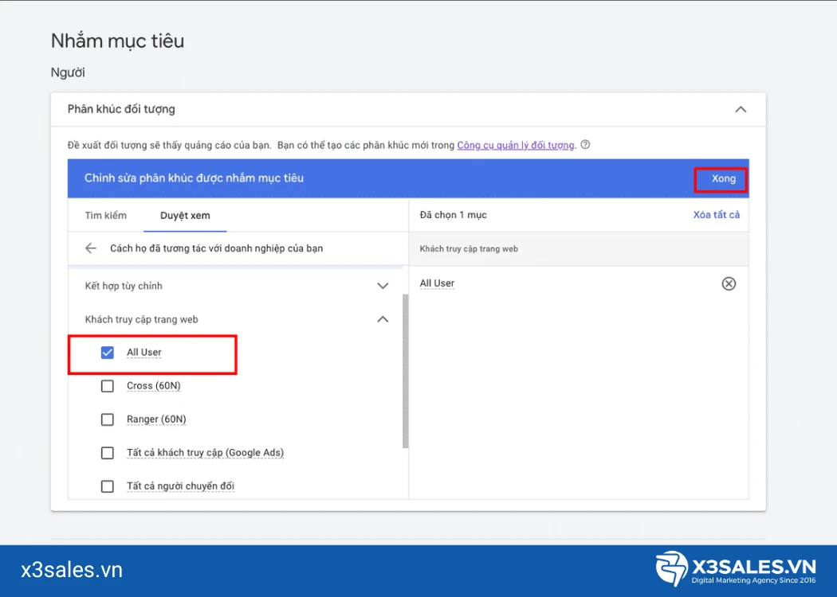Viewport: 837px width, 597px height.
Task: Click the Chỉnh sửa phân khúc heading text
Action: point(194,178)
